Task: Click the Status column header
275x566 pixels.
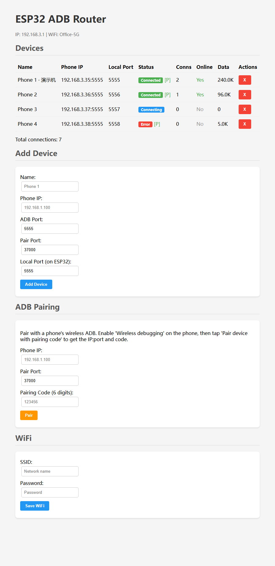Action: 146,67
